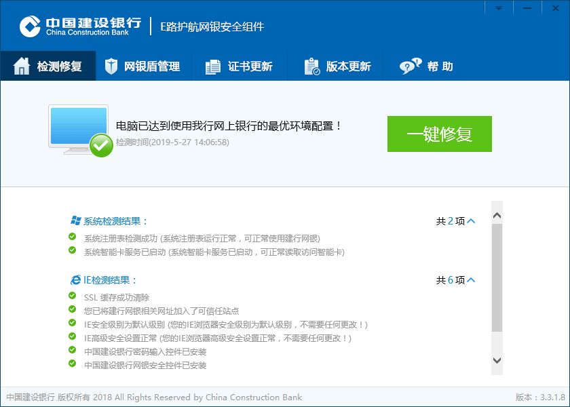570x407 pixels.
Task: Click the 一键修复 button
Action: point(440,134)
